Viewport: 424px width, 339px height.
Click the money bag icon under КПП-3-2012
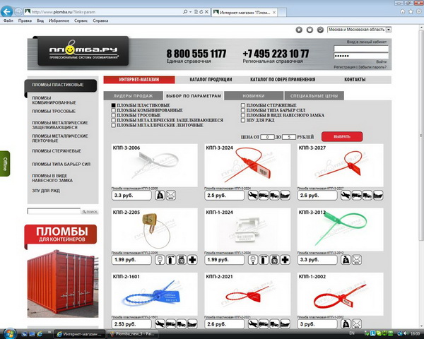point(346,260)
